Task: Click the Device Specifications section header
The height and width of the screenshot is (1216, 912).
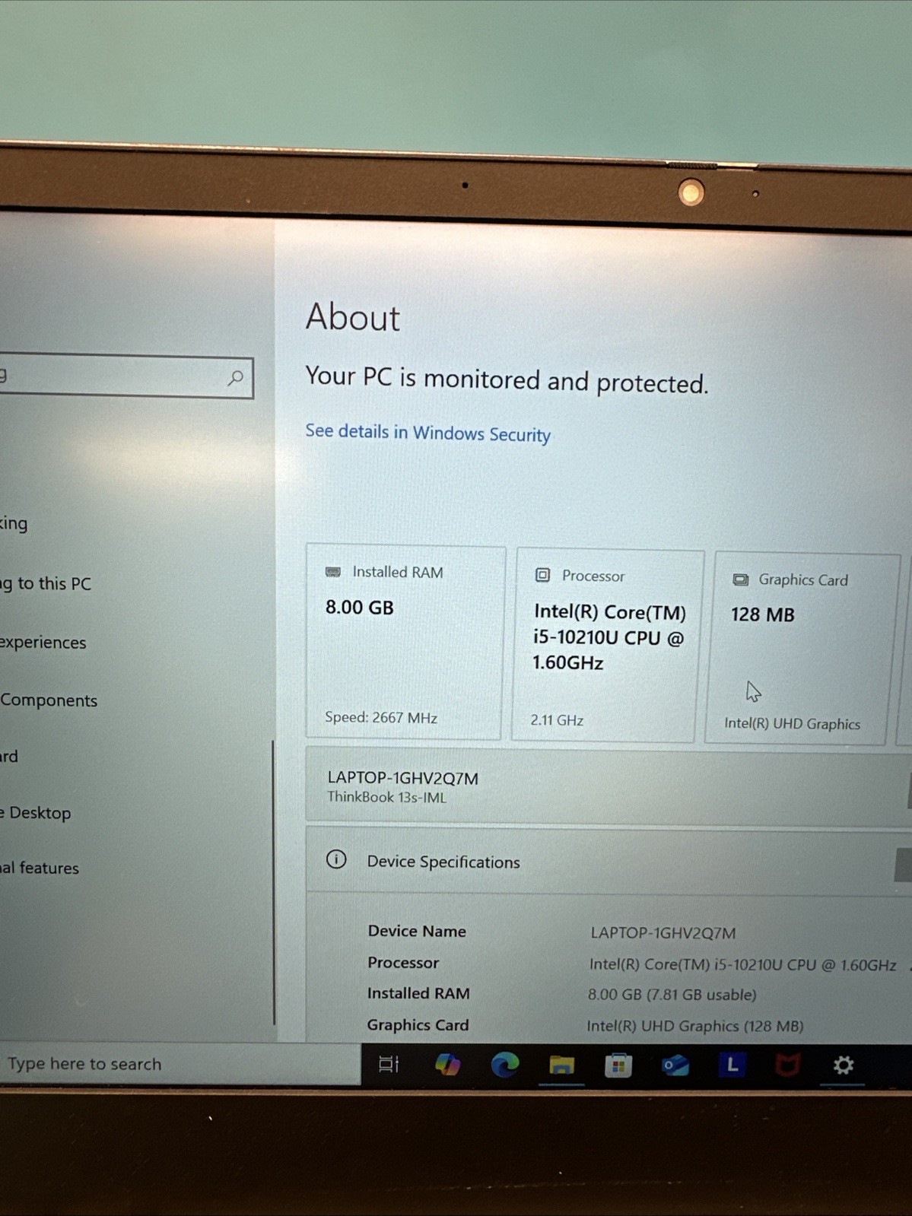Action: pyautogui.click(x=609, y=861)
